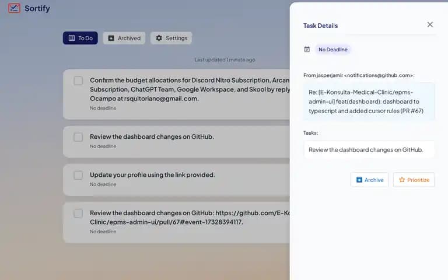Check the 'Update your profile' task checkbox

pyautogui.click(x=78, y=175)
